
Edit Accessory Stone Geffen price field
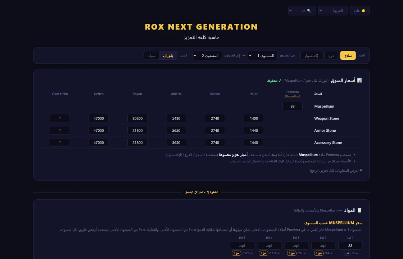pyautogui.click(x=99, y=142)
